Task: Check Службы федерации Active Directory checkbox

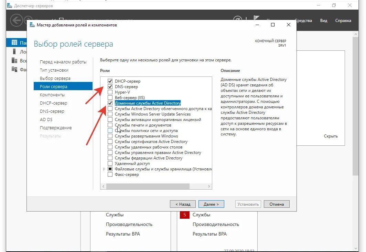Action: pos(110,158)
